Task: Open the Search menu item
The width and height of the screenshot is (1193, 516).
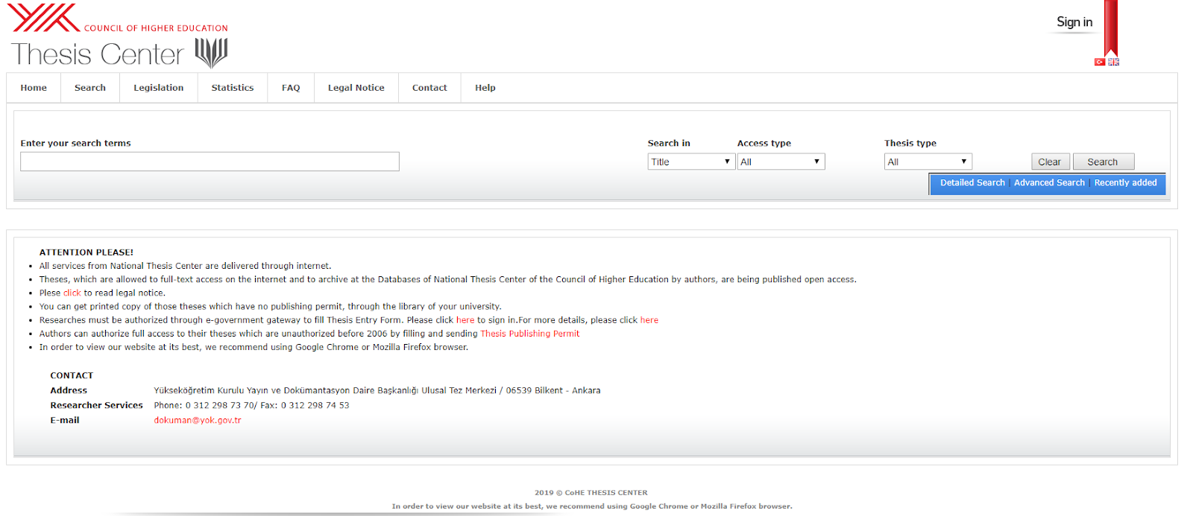Action: pos(90,88)
